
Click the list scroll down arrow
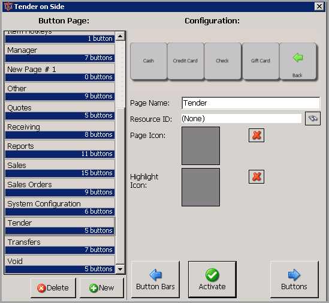120,269
